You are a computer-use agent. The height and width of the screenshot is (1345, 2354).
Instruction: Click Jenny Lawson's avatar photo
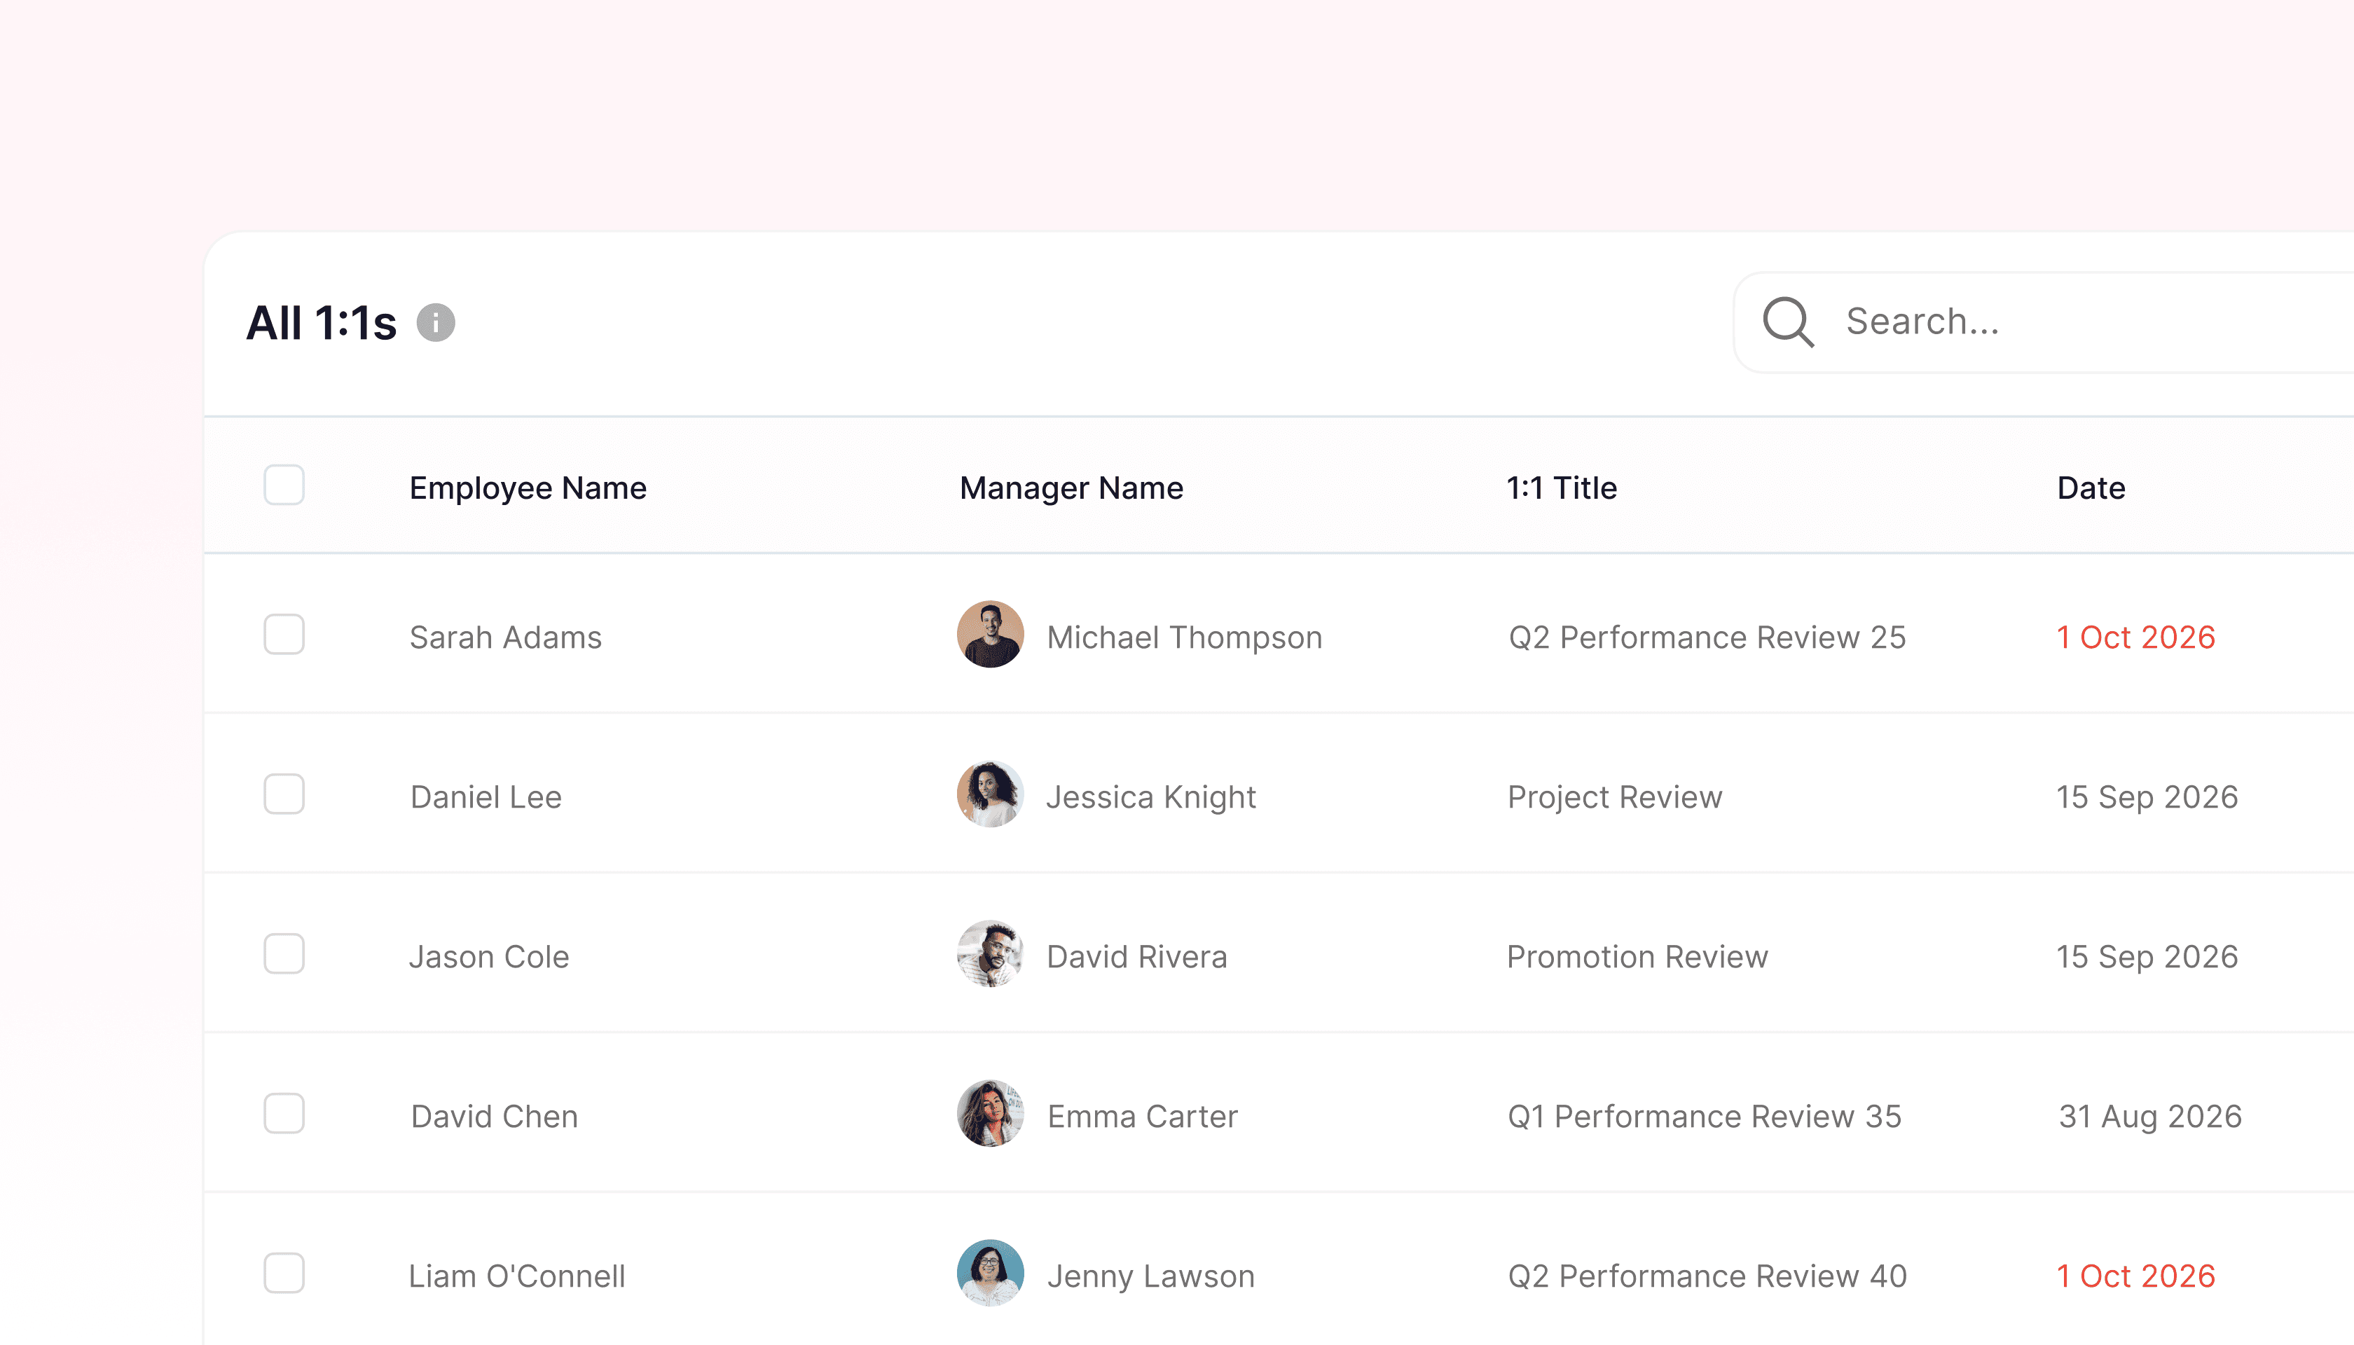click(x=989, y=1273)
